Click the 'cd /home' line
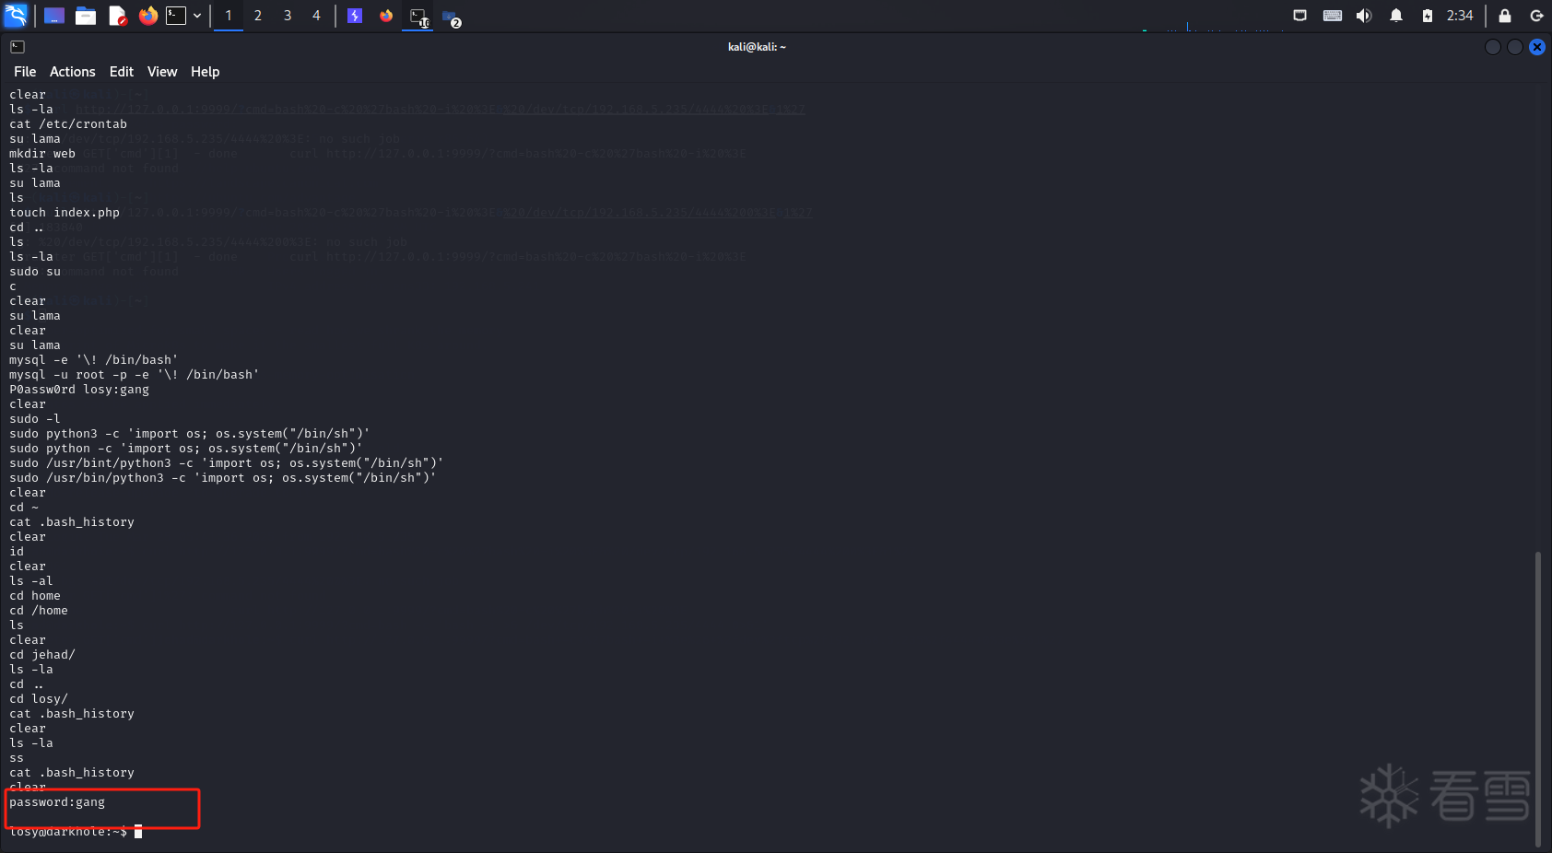Screen dimensions: 1552x853 click(x=39, y=611)
